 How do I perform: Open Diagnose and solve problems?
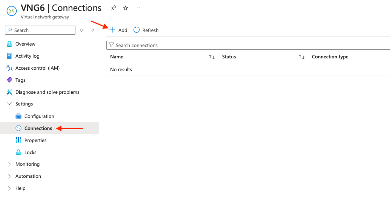coord(47,92)
